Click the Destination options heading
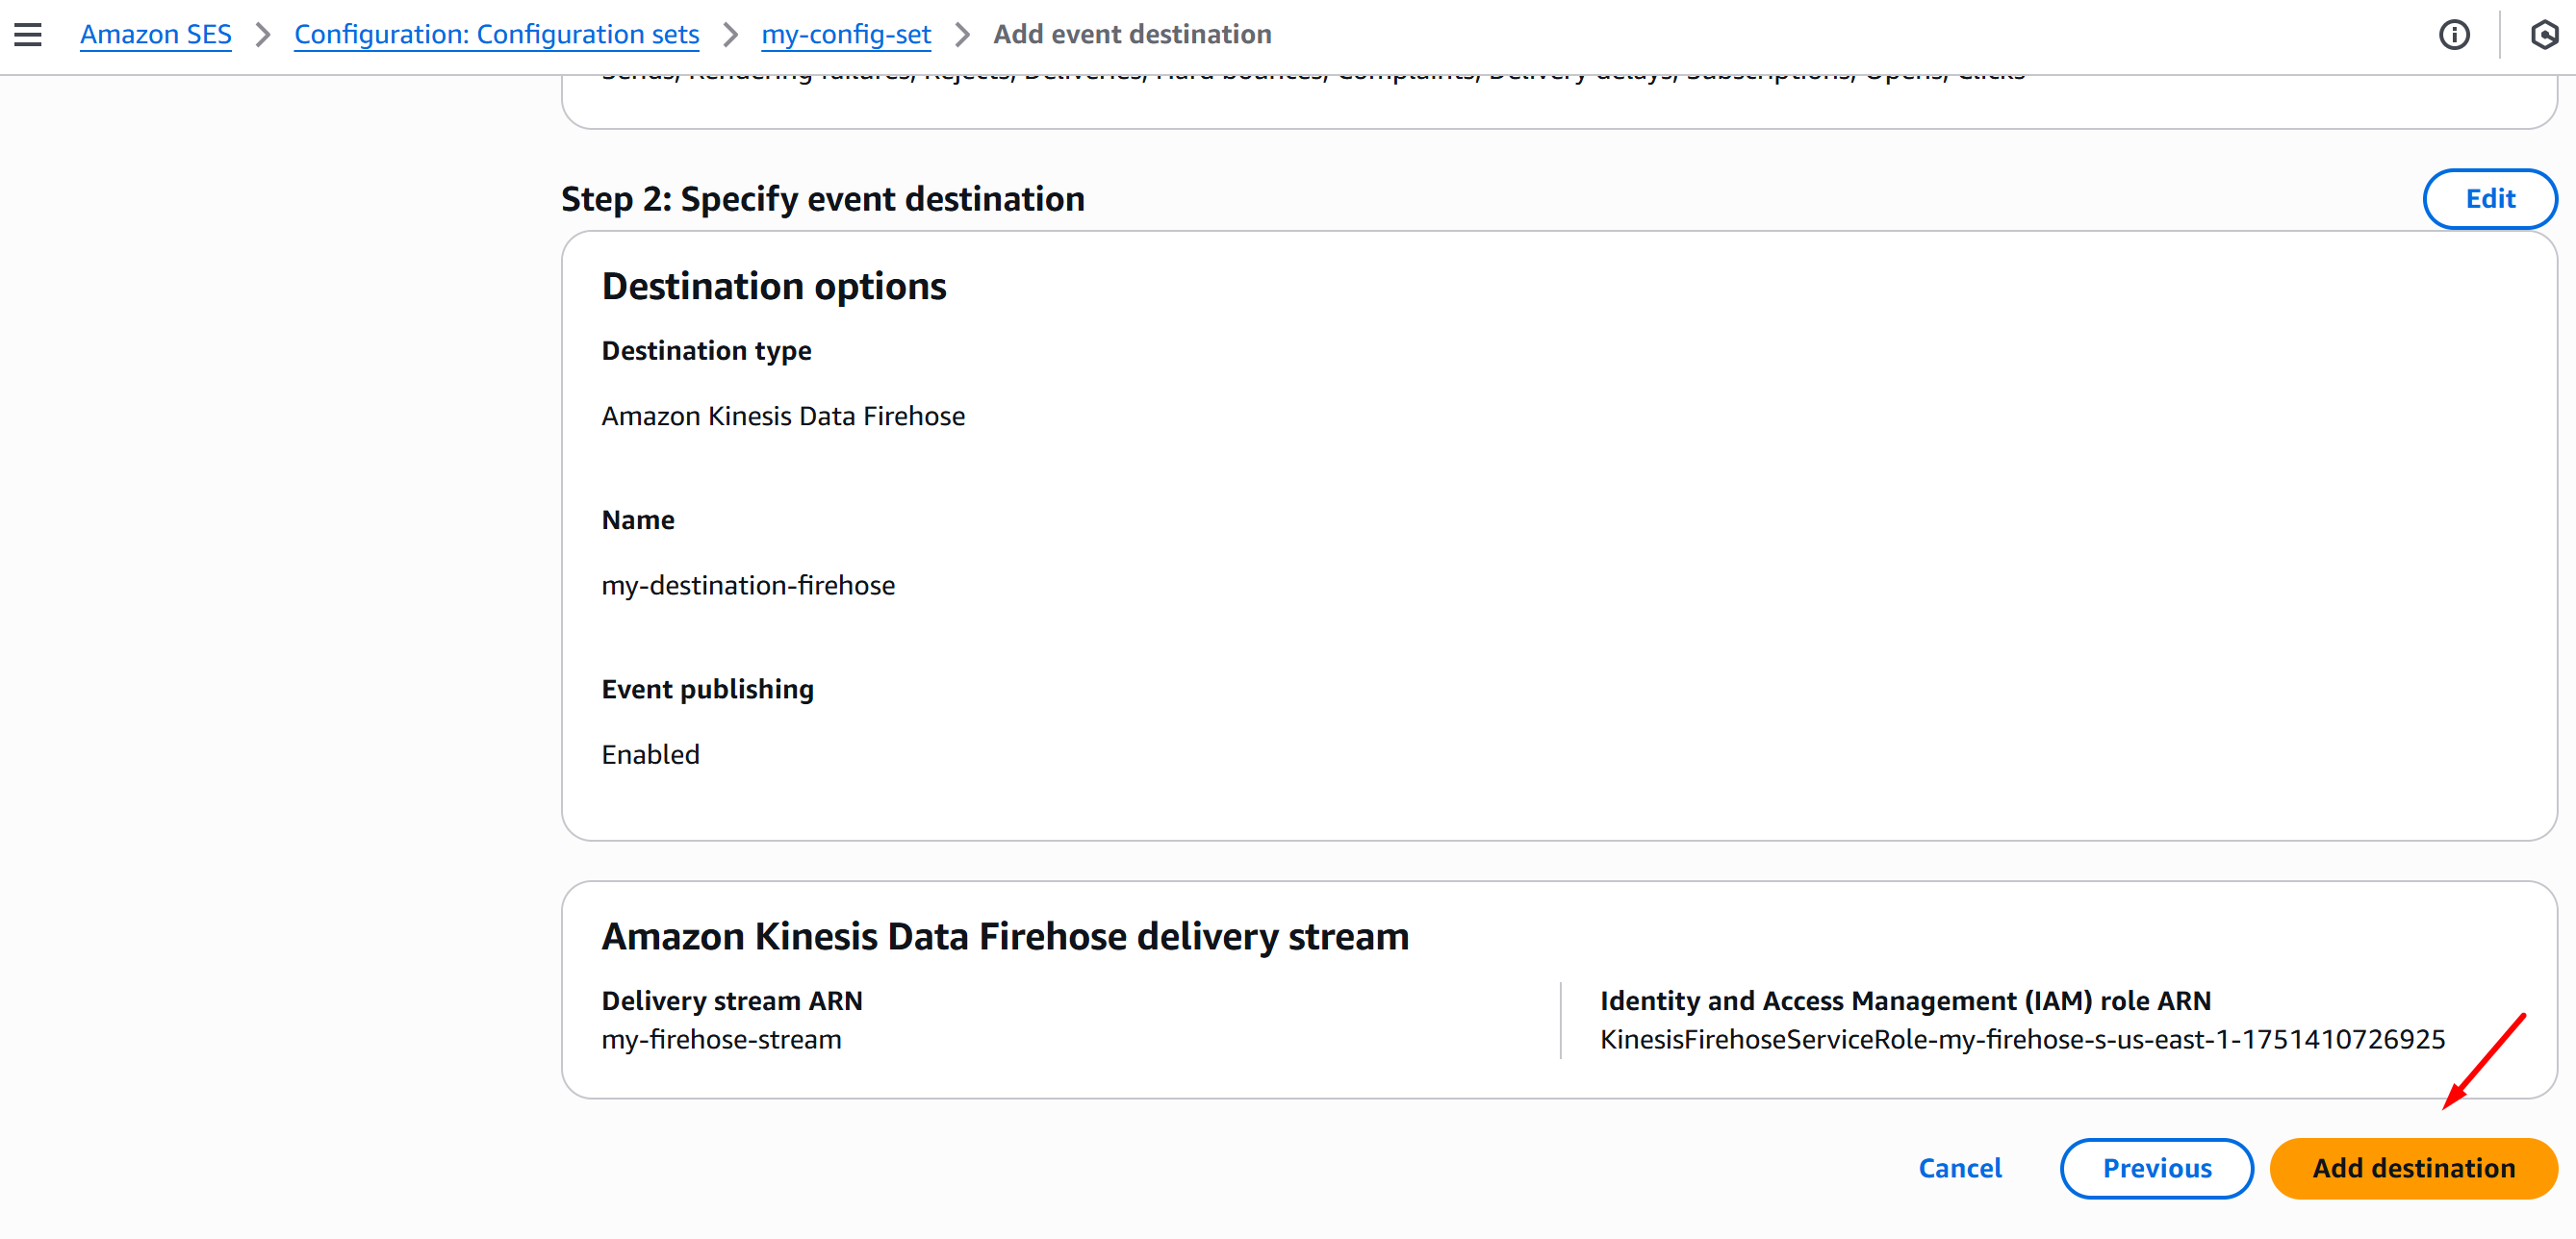Screen dimensions: 2576x1239 (x=773, y=287)
